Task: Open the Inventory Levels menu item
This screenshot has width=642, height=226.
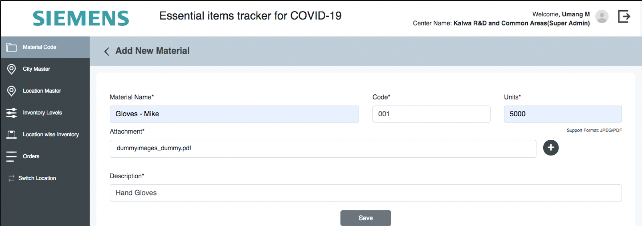Action: [42, 113]
